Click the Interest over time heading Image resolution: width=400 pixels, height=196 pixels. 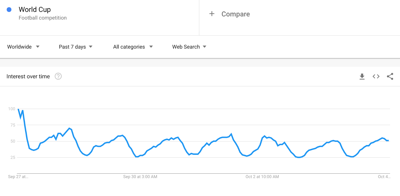pos(28,76)
